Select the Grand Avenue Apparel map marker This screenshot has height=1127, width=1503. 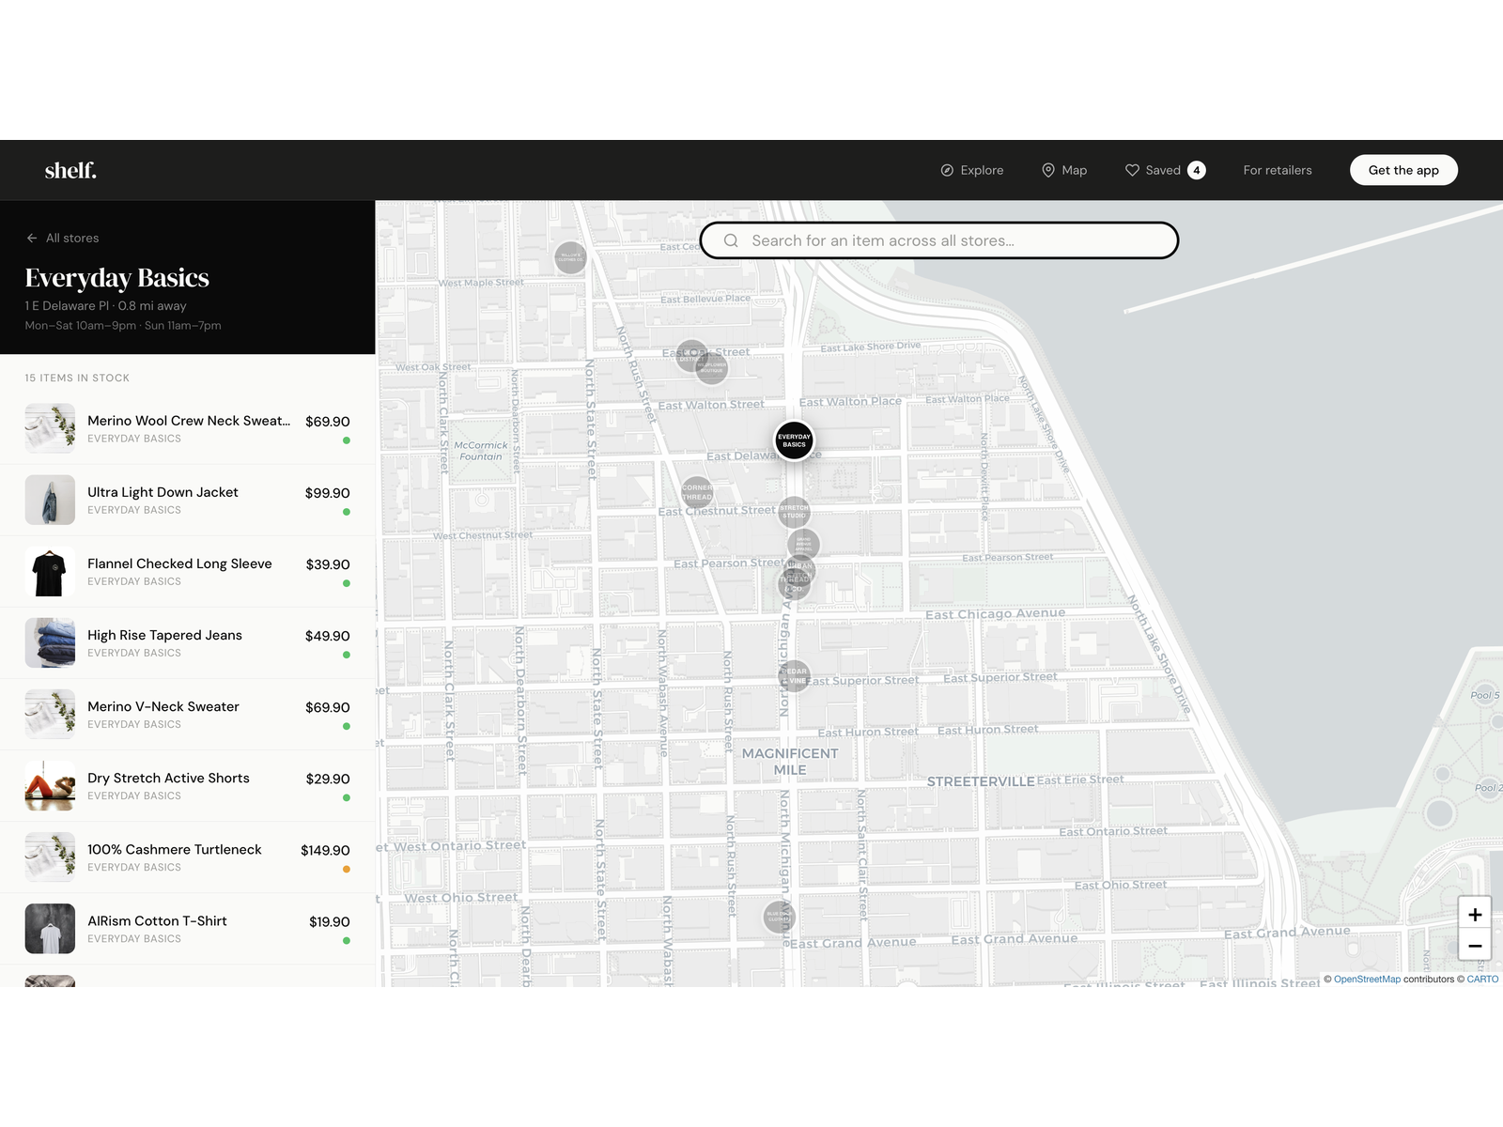coord(803,545)
